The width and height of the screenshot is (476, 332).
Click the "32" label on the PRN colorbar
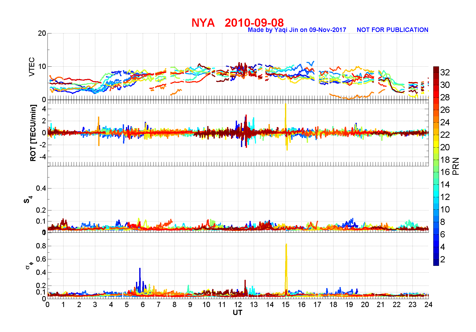pyautogui.click(x=445, y=73)
